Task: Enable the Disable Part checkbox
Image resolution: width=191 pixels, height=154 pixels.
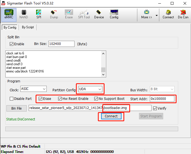Action: click(x=12, y=99)
